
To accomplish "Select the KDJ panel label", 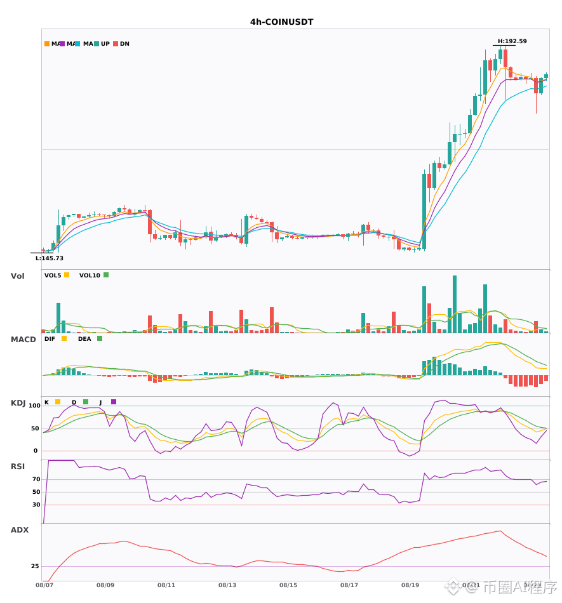I will pyautogui.click(x=18, y=403).
